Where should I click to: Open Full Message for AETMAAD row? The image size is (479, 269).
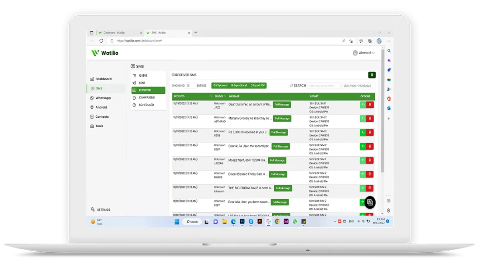tap(282, 119)
